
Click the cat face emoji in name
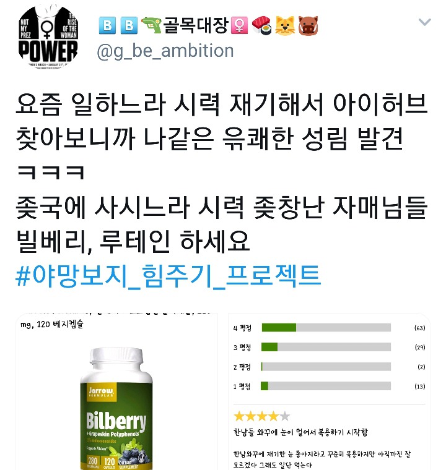click(285, 25)
